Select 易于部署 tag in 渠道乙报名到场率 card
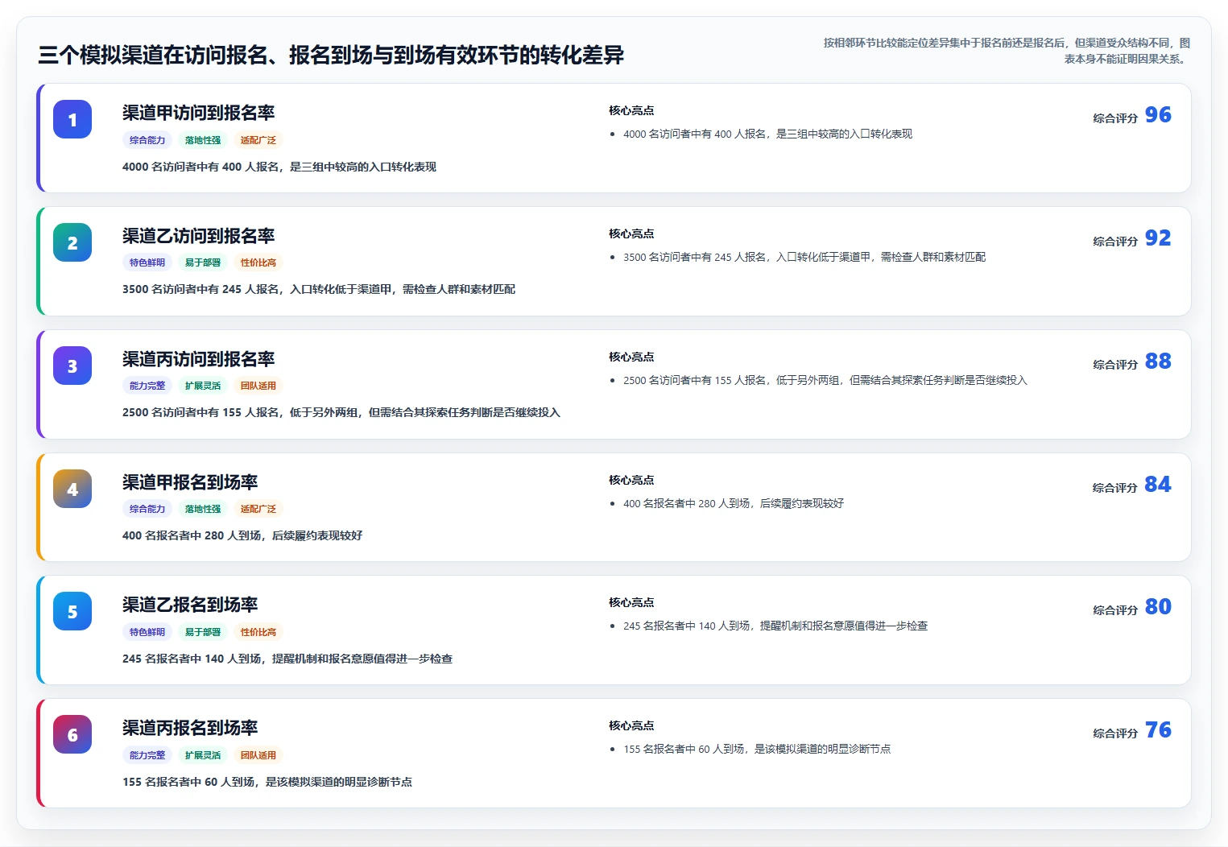This screenshot has width=1228, height=847. (203, 632)
